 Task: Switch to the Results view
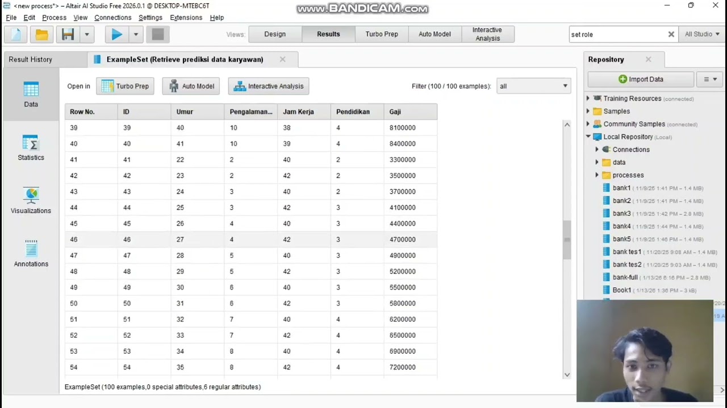[328, 34]
